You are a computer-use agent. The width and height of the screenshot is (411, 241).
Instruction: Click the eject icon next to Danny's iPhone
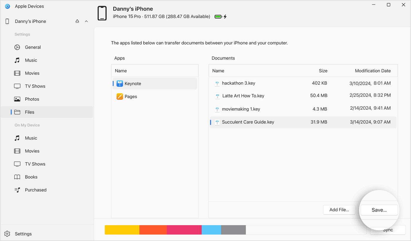(x=77, y=21)
